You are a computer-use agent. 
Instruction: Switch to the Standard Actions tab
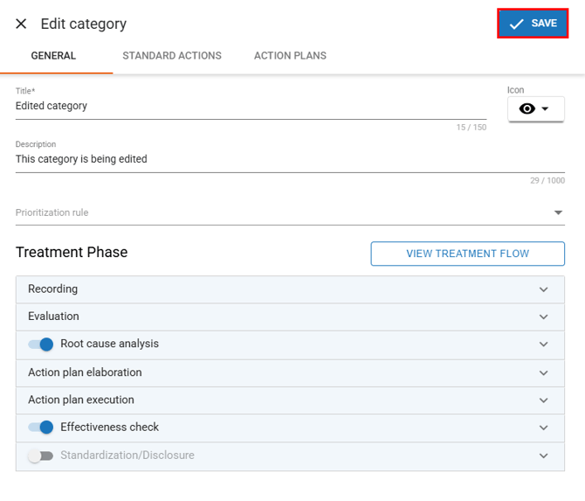[172, 56]
